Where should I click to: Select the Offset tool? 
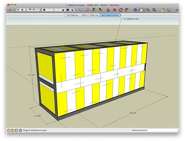point(127,10)
